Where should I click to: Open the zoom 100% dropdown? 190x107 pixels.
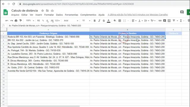point(30,21)
